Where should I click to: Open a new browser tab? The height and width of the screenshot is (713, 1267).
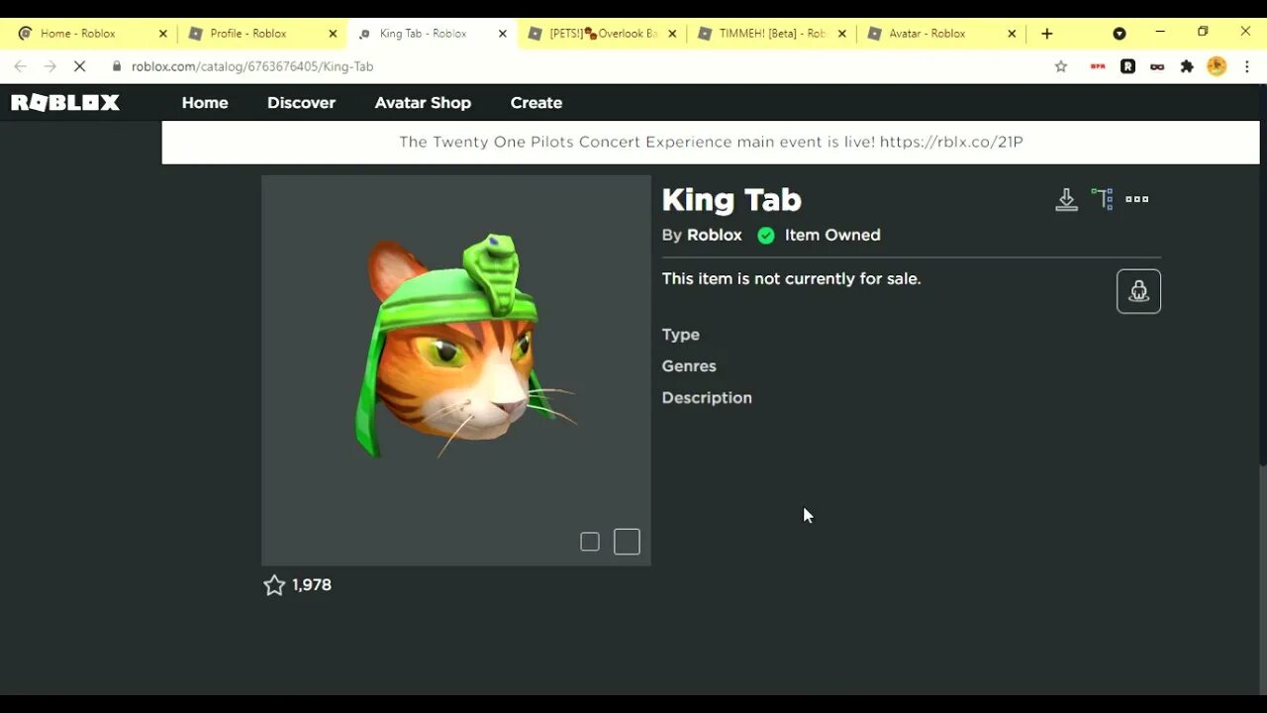1046,34
